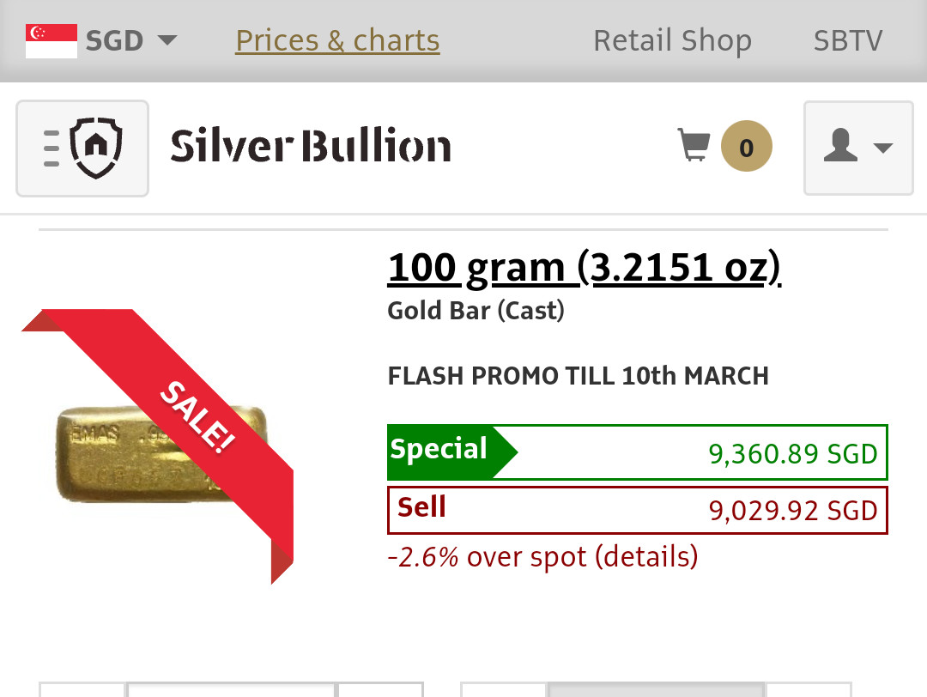Open the Prices & charts link

click(337, 40)
